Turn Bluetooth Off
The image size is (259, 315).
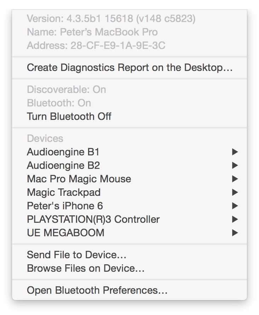pos(69,116)
